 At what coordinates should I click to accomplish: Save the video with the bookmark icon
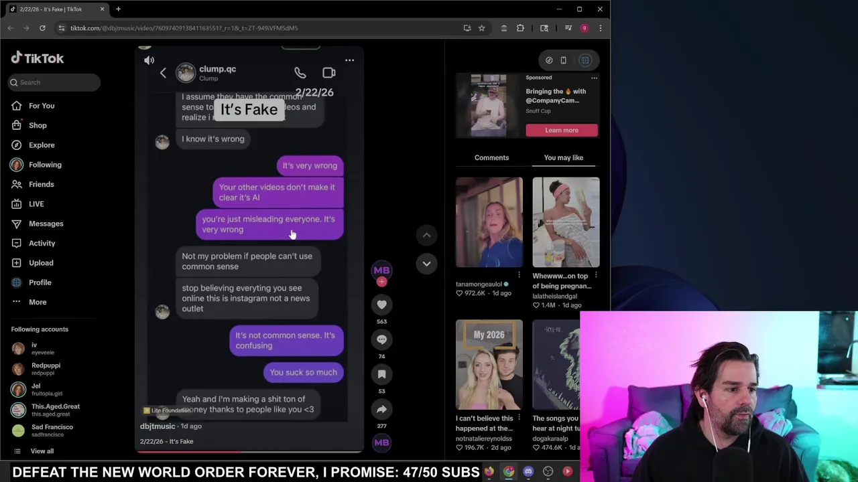(x=381, y=374)
